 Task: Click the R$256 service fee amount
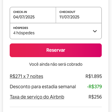(95, 97)
